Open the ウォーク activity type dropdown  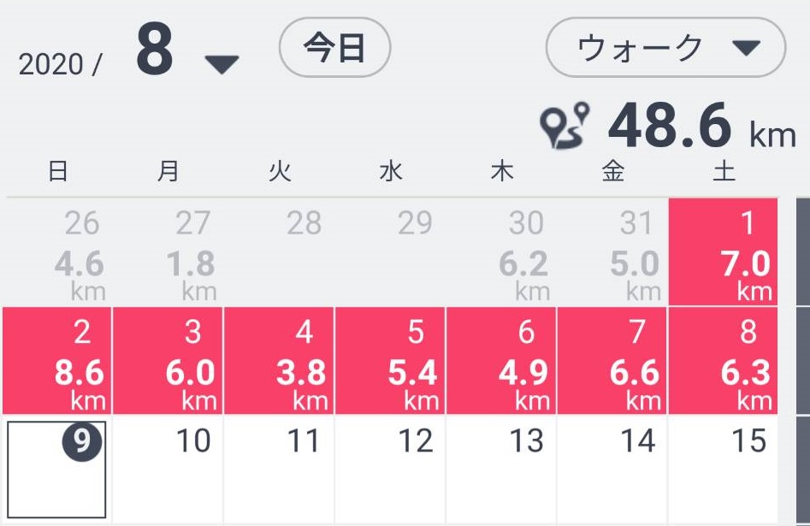point(665,49)
